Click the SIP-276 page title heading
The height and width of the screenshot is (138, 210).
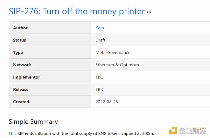click(x=77, y=11)
